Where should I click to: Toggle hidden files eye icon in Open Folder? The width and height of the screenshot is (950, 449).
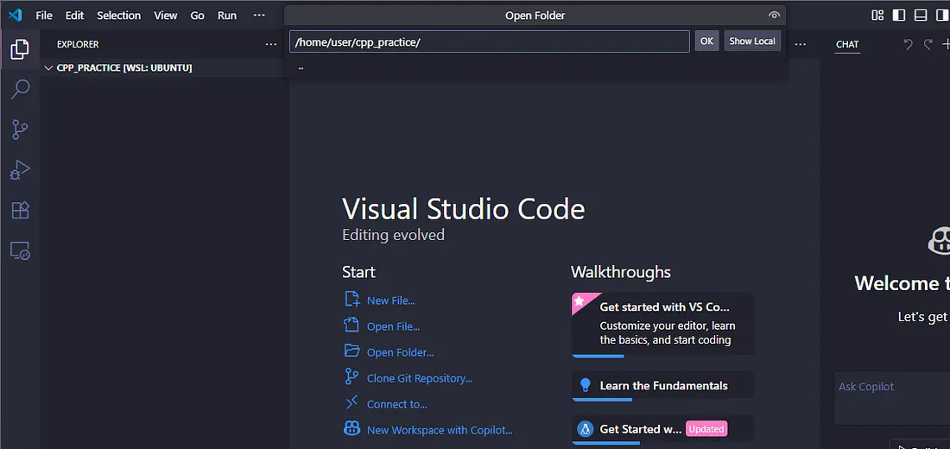774,16
